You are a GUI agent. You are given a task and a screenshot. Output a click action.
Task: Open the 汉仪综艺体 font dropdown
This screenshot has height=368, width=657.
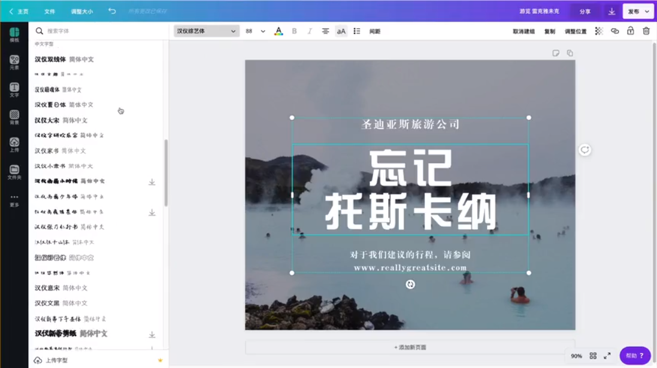(x=206, y=30)
